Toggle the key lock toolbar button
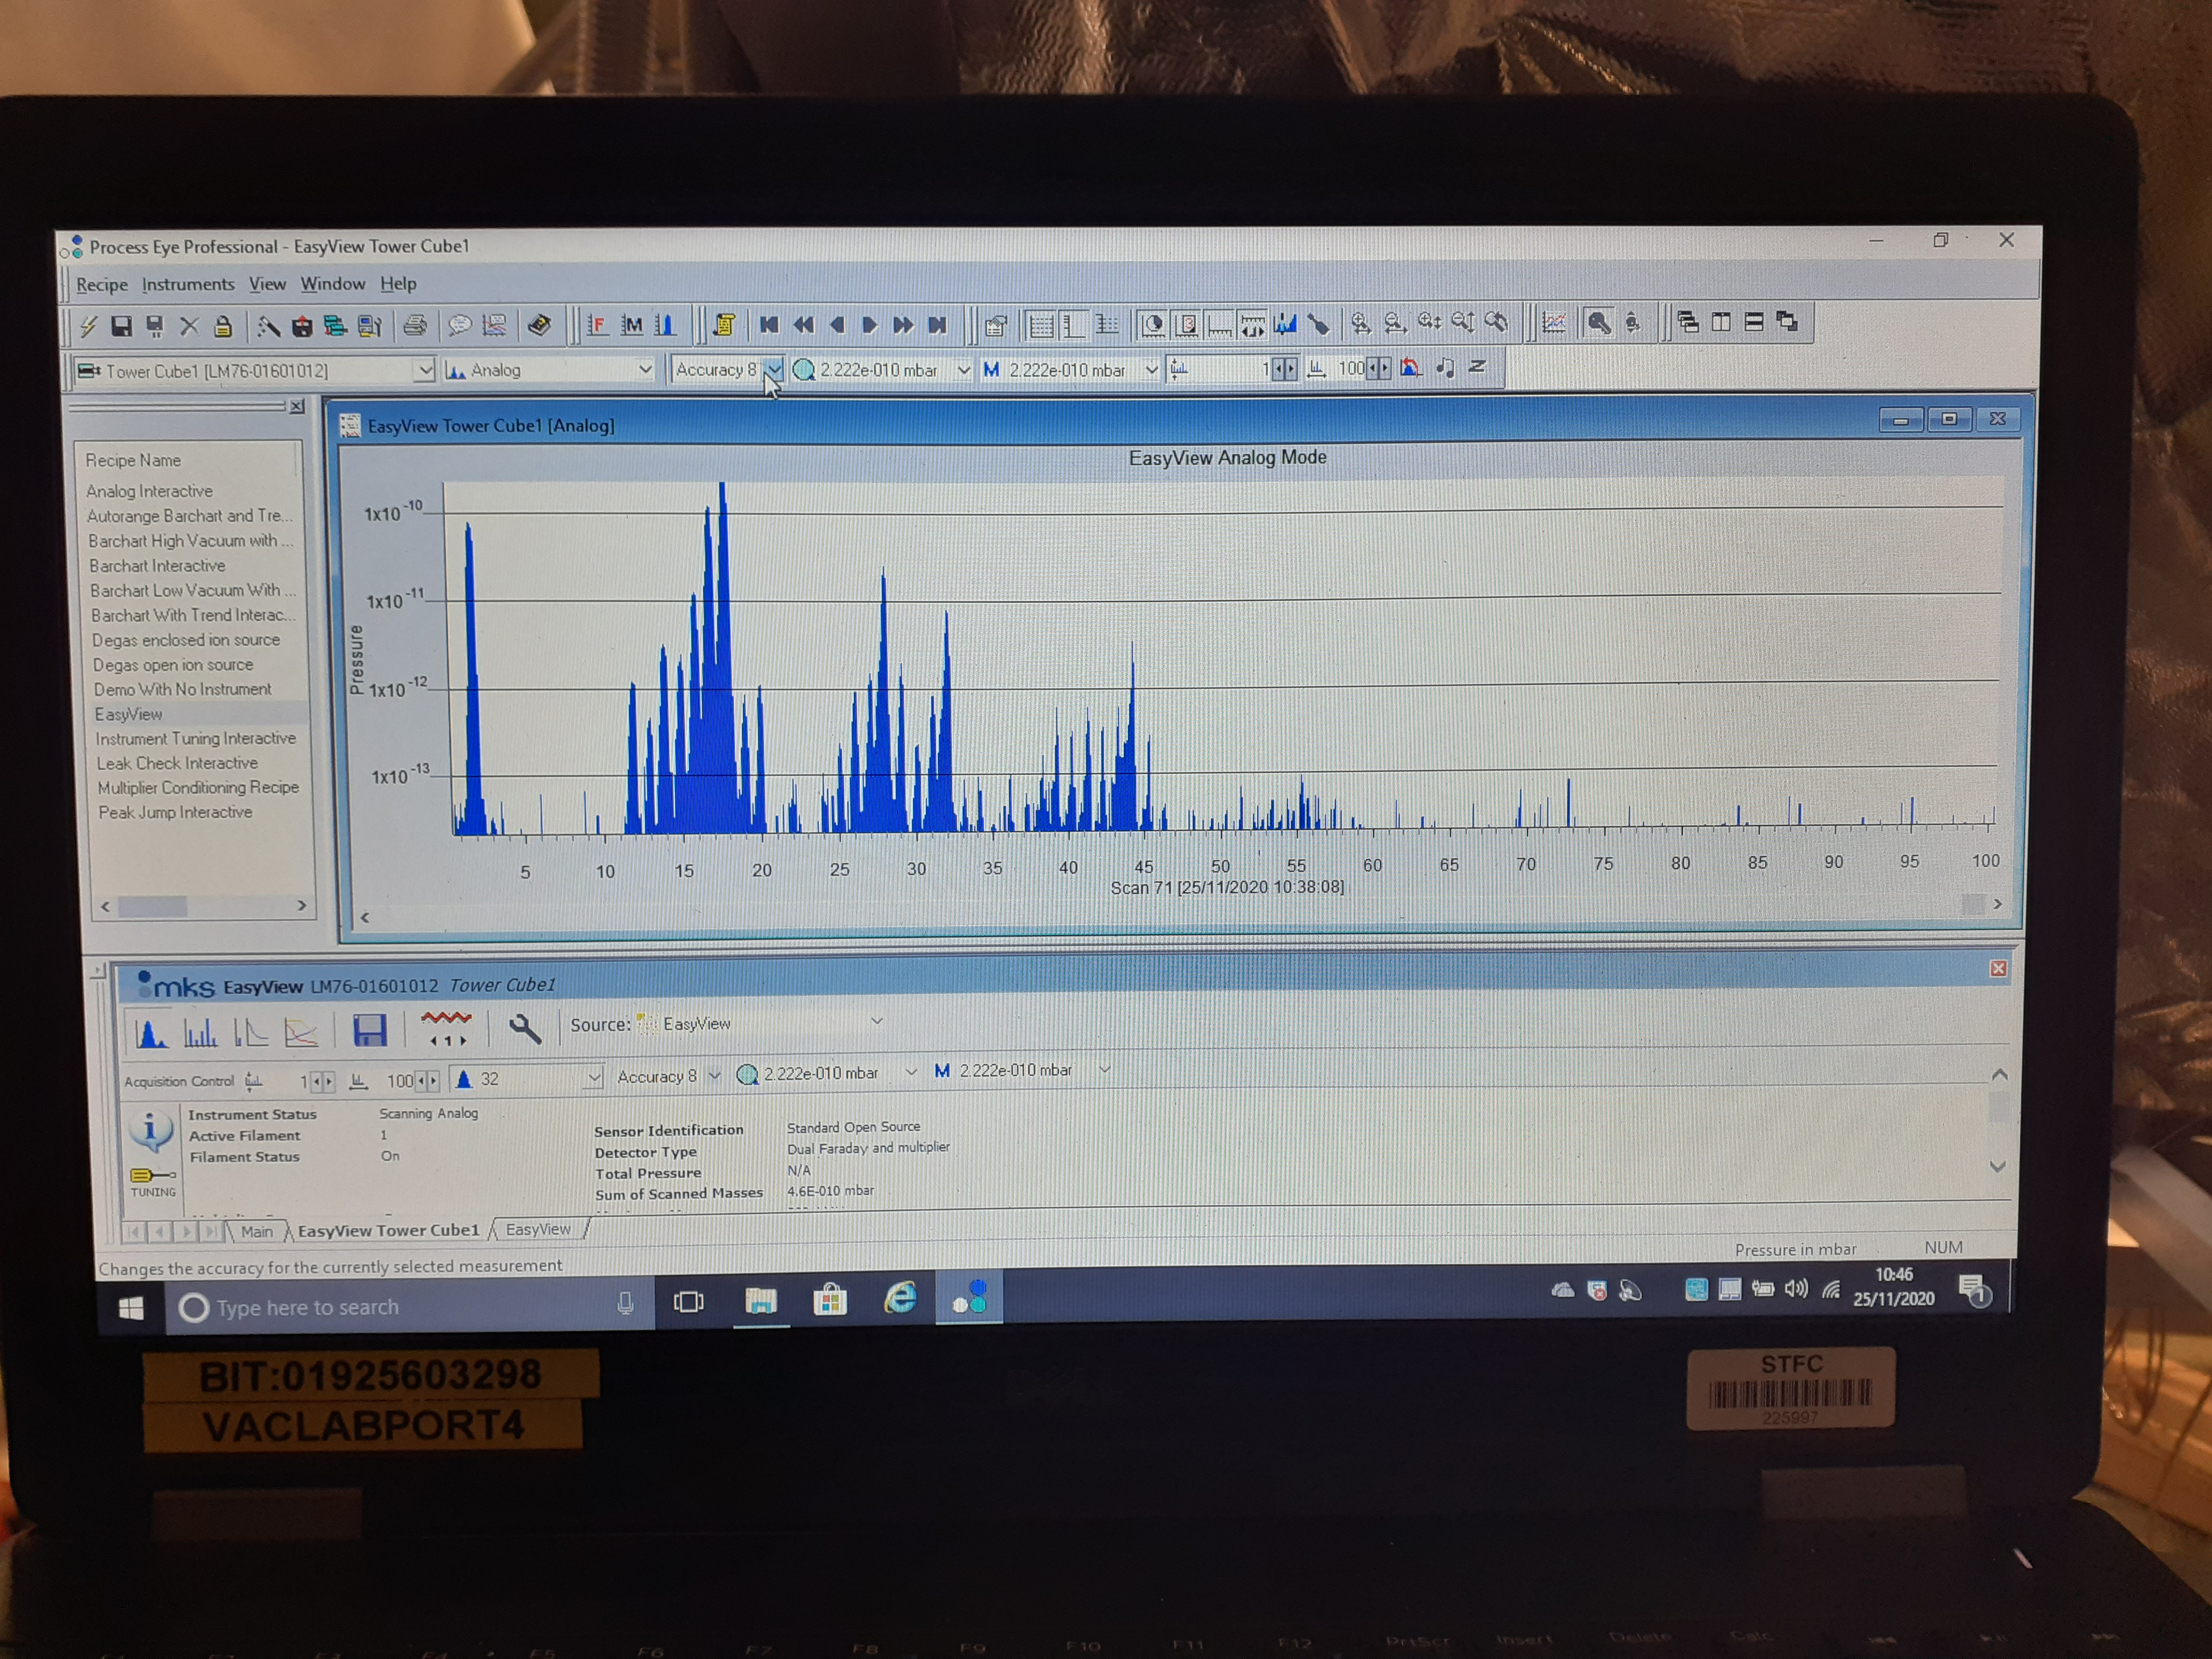 1598,322
